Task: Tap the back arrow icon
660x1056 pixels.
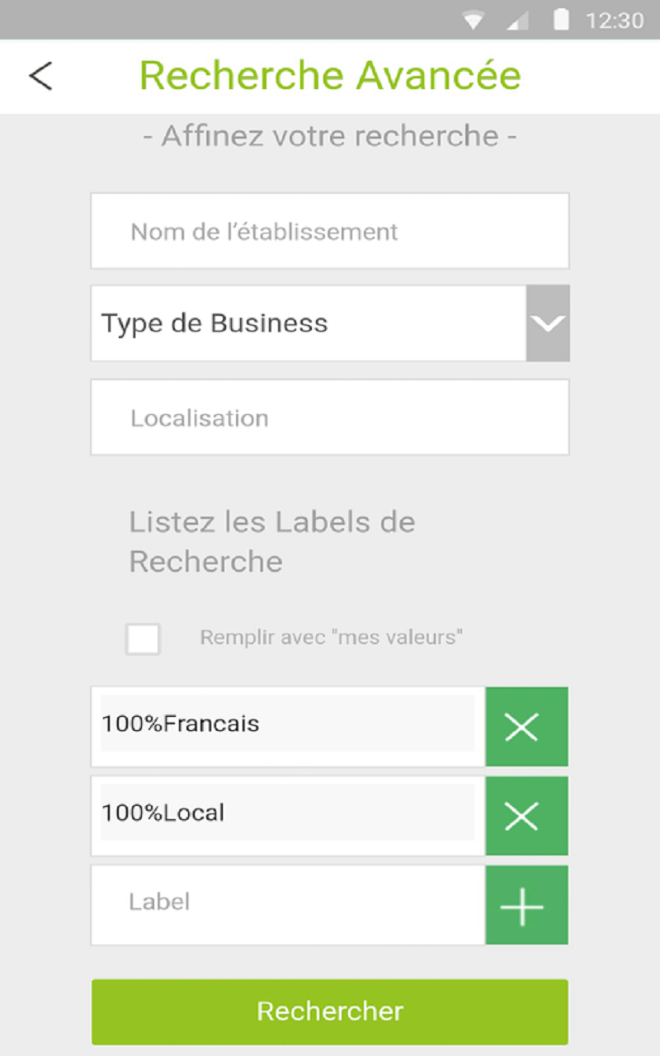Action: click(x=40, y=76)
